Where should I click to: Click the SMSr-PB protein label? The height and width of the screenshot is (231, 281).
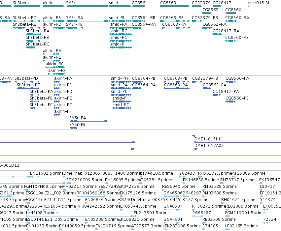[77, 125]
